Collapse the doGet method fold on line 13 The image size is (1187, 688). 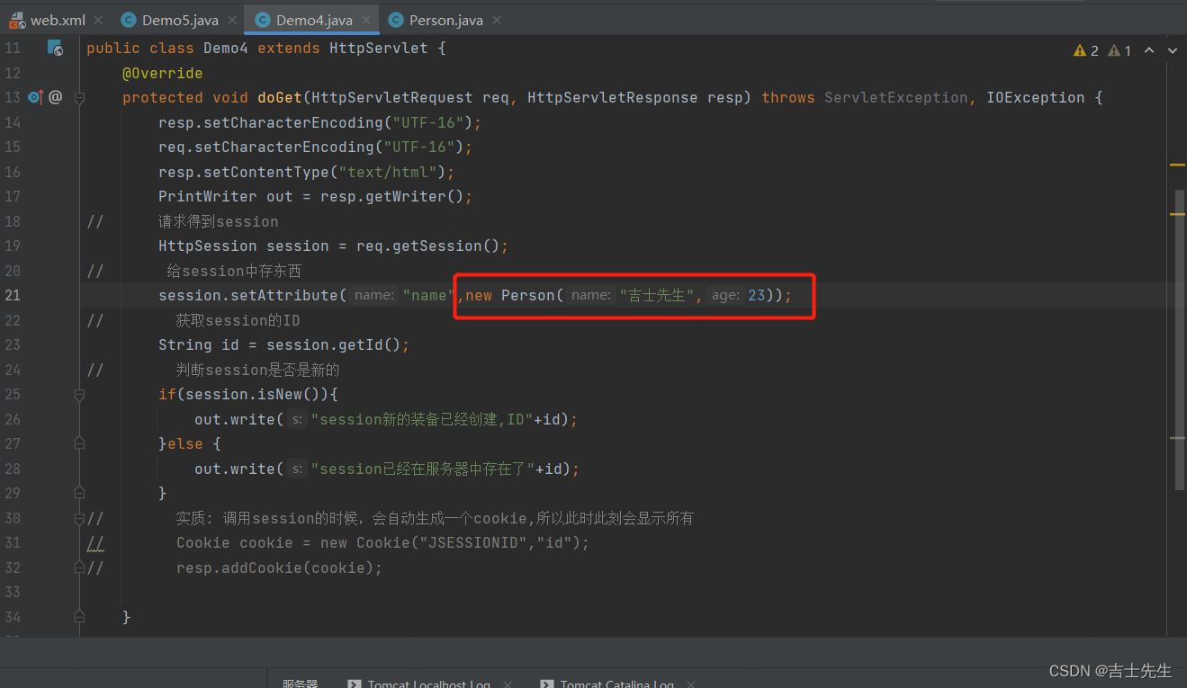pos(79,97)
